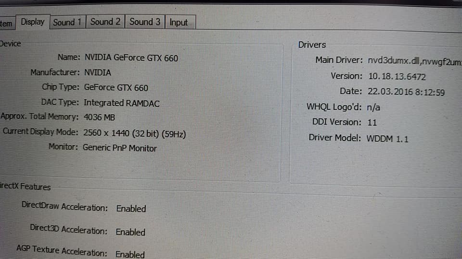This screenshot has height=259, width=462.
Task: Open the Sound 1 tab
Action: pos(67,23)
